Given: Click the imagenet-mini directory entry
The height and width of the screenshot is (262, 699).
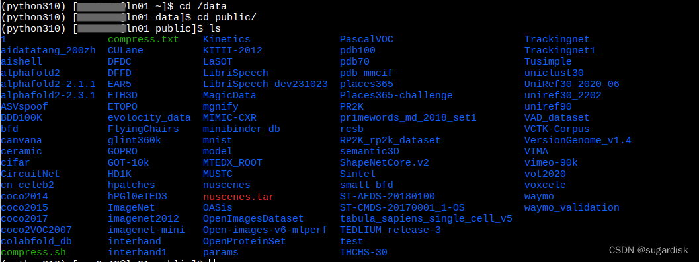Looking at the screenshot, I should (146, 230).
